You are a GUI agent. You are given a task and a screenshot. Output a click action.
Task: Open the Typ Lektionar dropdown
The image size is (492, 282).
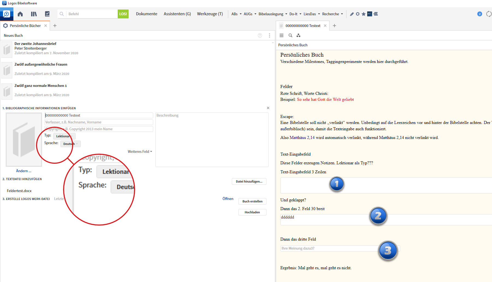pos(64,136)
